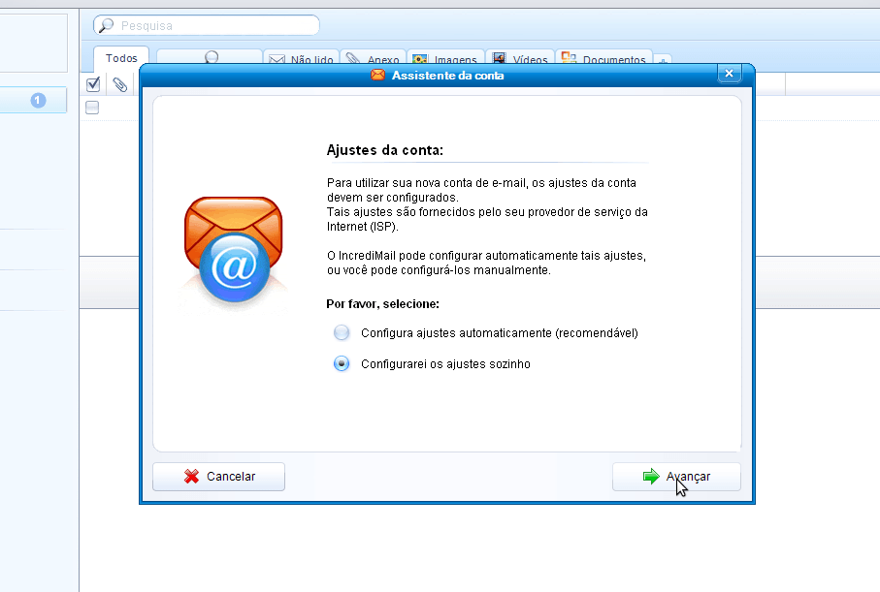Open the magnifier search tab beside Todos

[210, 58]
